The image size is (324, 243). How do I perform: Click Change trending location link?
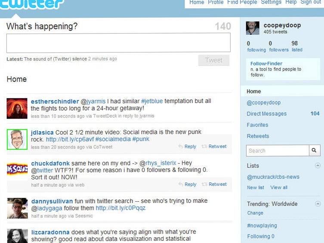(x=255, y=213)
